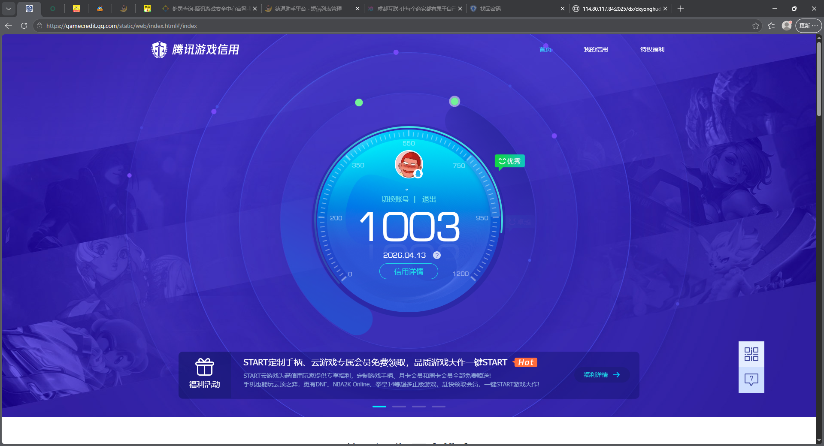Switch to the 德道助手平台 tab
824x446 pixels.
305,9
